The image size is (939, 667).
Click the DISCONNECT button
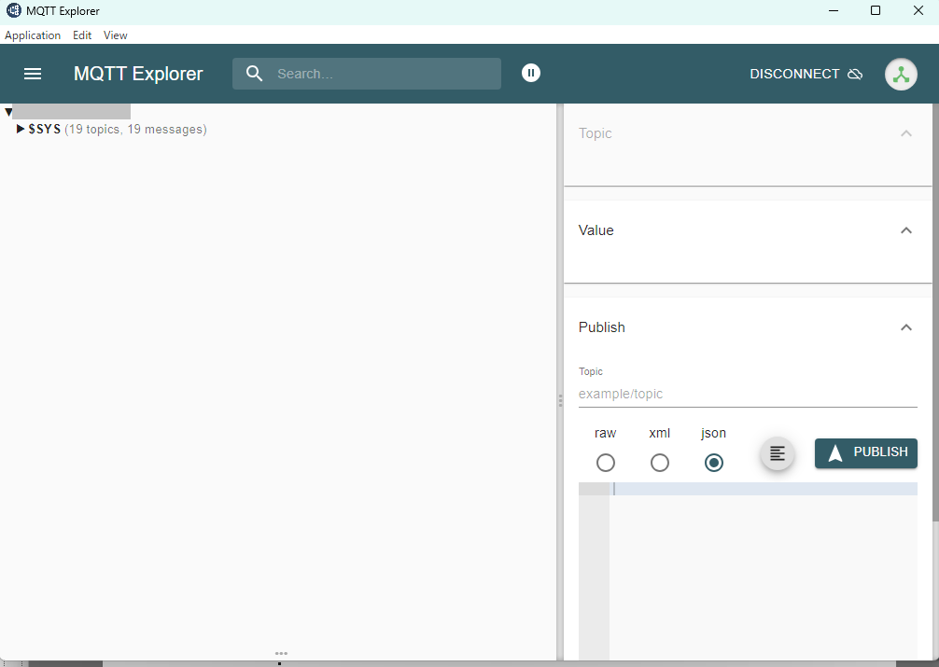pos(795,74)
